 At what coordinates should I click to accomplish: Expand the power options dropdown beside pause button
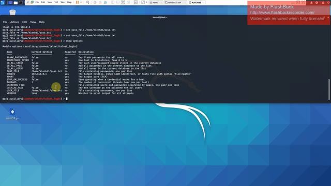tap(81, 2)
